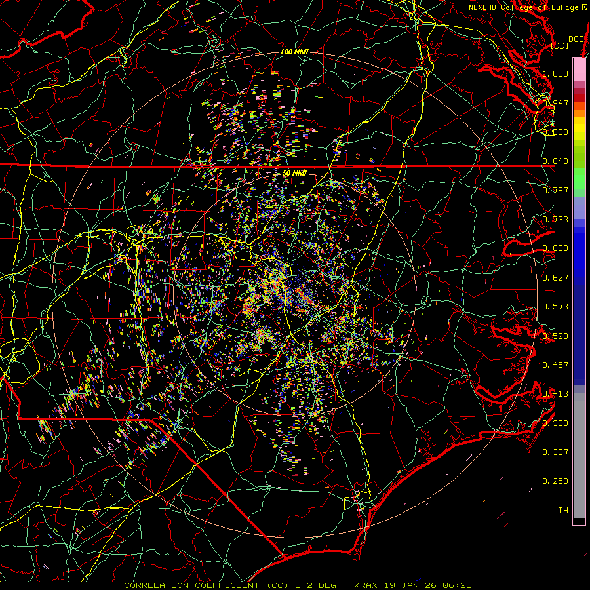590x590 pixels.
Task: Click the TH label on the scale
Action: click(563, 510)
